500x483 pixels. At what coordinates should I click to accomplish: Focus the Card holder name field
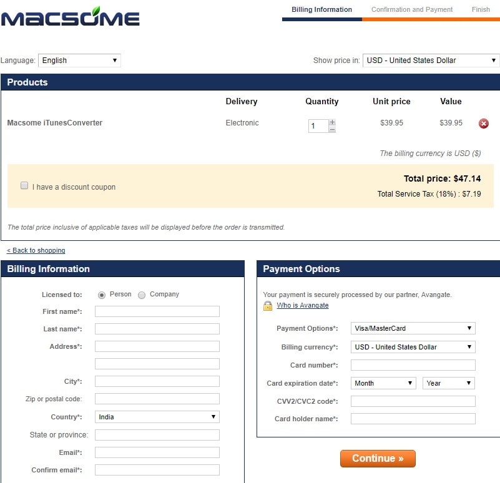pos(413,419)
